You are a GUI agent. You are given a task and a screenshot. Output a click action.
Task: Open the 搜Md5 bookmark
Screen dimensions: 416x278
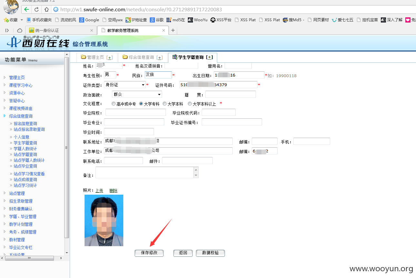click(x=293, y=20)
